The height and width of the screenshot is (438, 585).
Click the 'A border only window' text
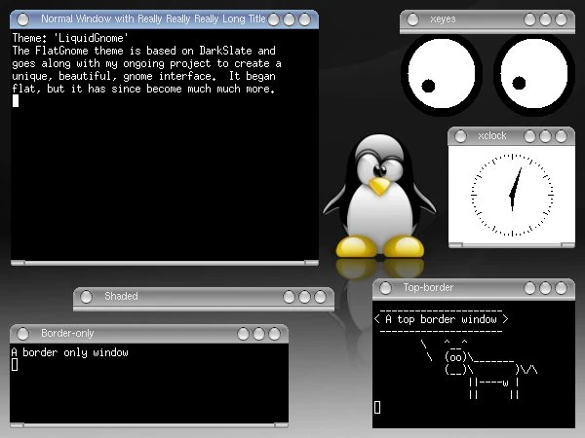[70, 352]
